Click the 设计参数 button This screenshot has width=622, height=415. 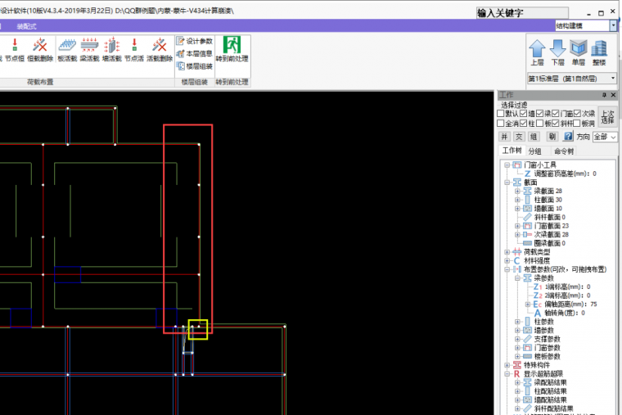(x=195, y=41)
